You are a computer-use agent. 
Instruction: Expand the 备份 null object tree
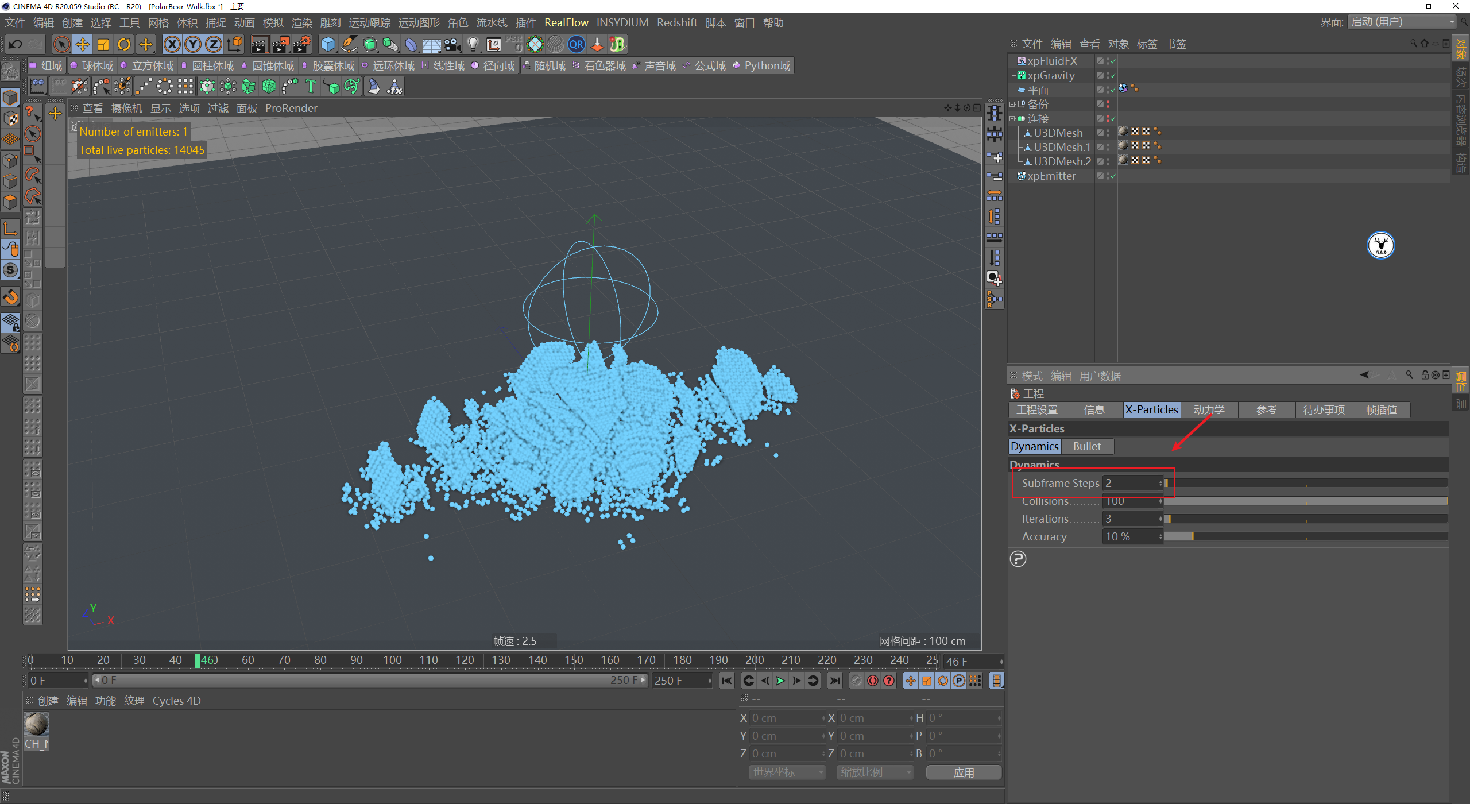1012,105
